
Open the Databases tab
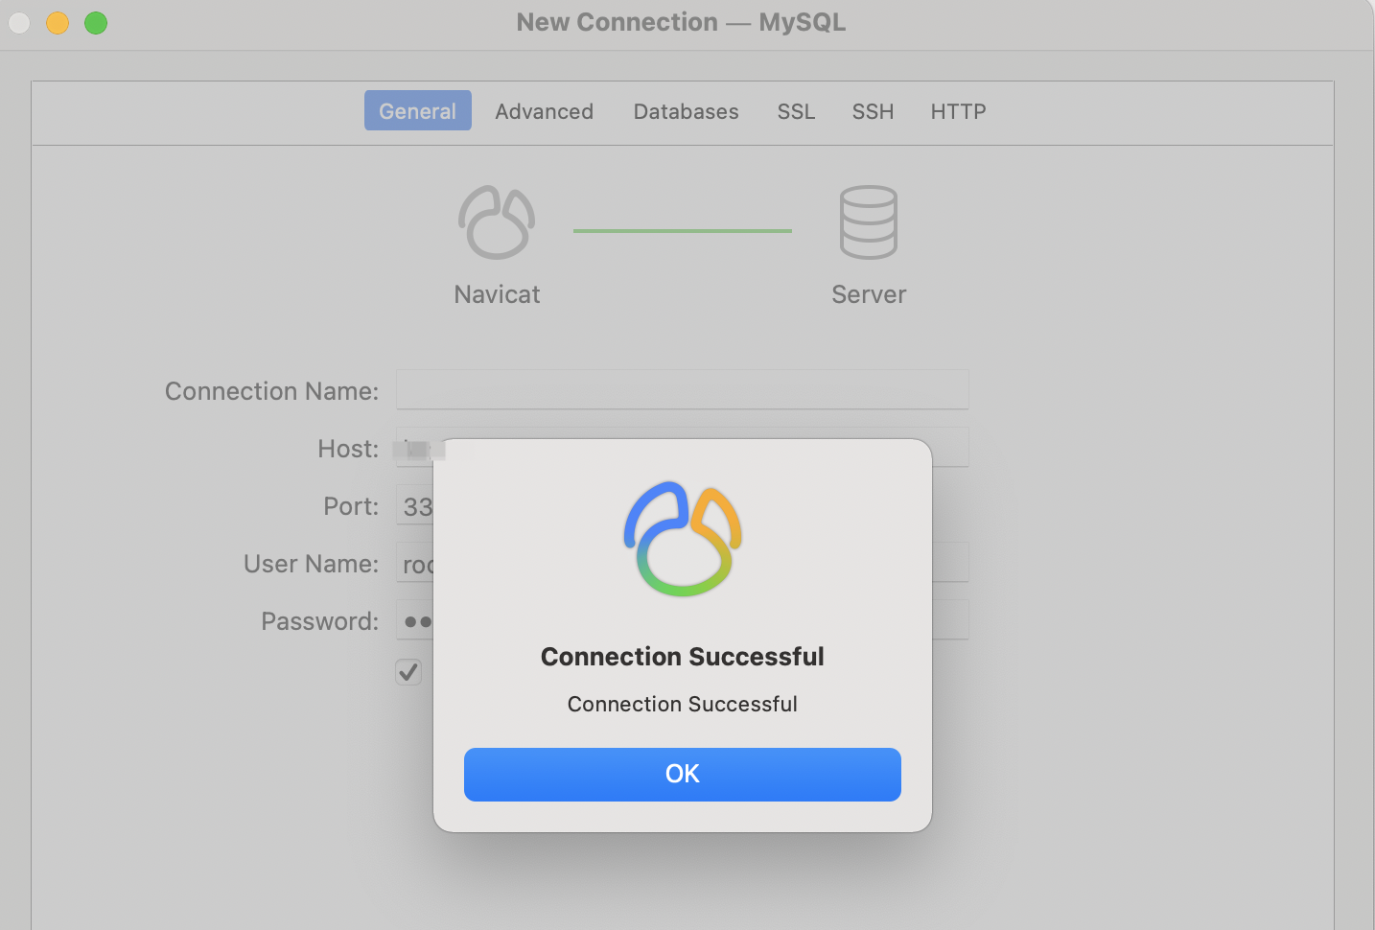686,111
